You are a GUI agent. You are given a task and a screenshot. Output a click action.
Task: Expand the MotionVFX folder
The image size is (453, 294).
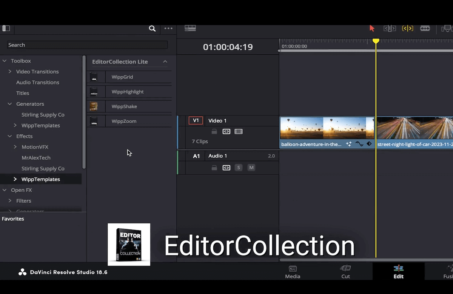click(x=15, y=147)
